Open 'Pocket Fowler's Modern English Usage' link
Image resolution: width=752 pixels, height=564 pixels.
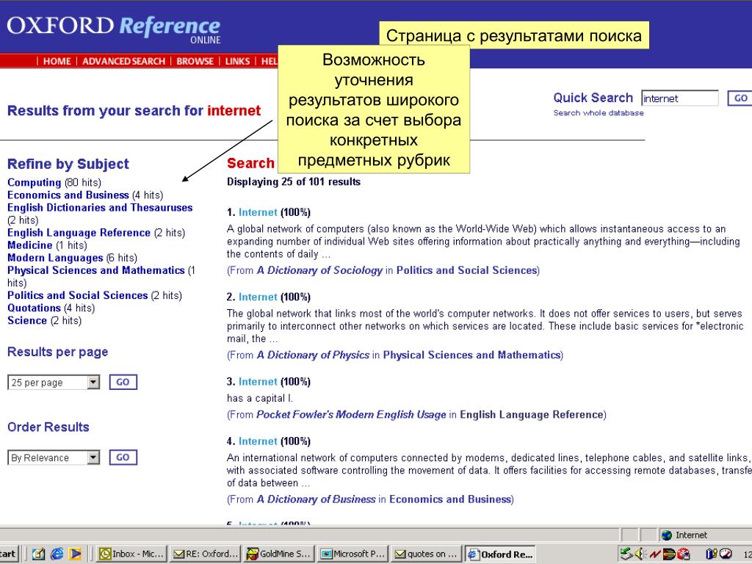(x=352, y=415)
